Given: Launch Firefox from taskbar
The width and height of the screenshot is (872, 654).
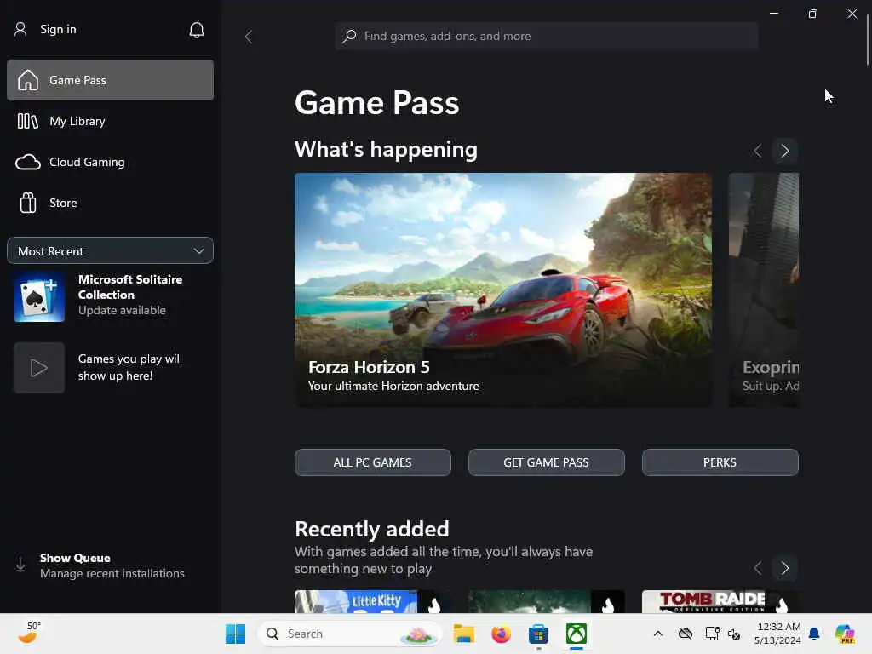Looking at the screenshot, I should (501, 634).
